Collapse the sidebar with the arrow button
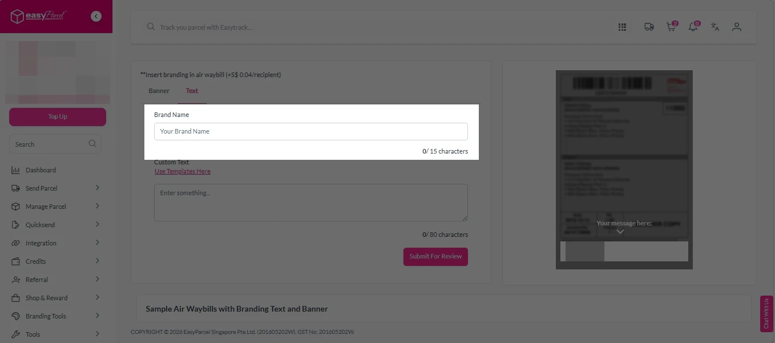 point(96,16)
